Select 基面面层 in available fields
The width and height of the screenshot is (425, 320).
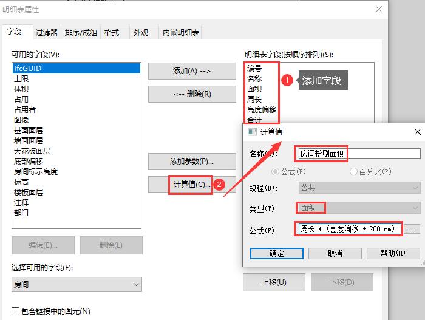76,131
